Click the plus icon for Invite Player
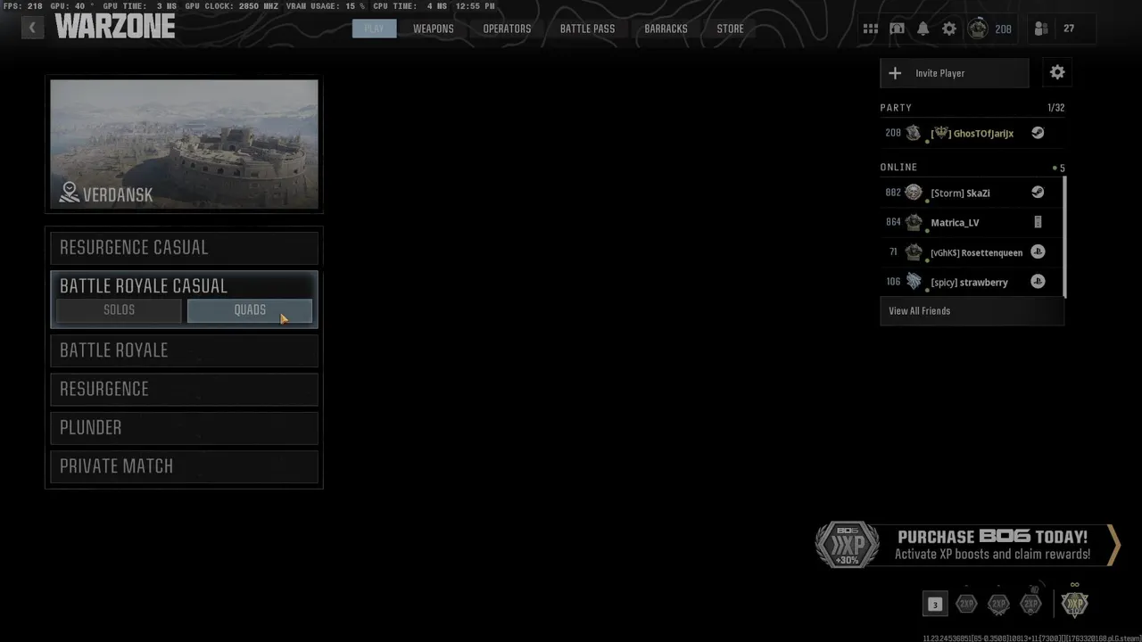The image size is (1142, 642). tap(895, 73)
